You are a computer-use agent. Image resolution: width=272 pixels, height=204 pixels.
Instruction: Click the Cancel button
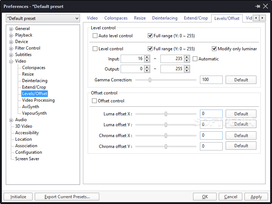click(231, 197)
